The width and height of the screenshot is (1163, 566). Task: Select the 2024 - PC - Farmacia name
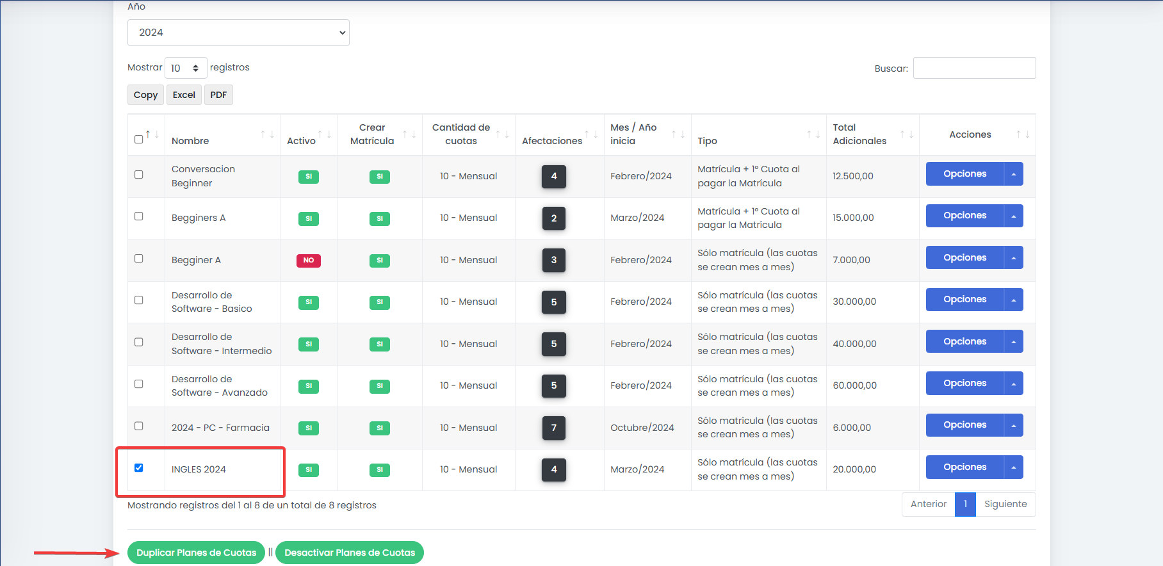[220, 428]
